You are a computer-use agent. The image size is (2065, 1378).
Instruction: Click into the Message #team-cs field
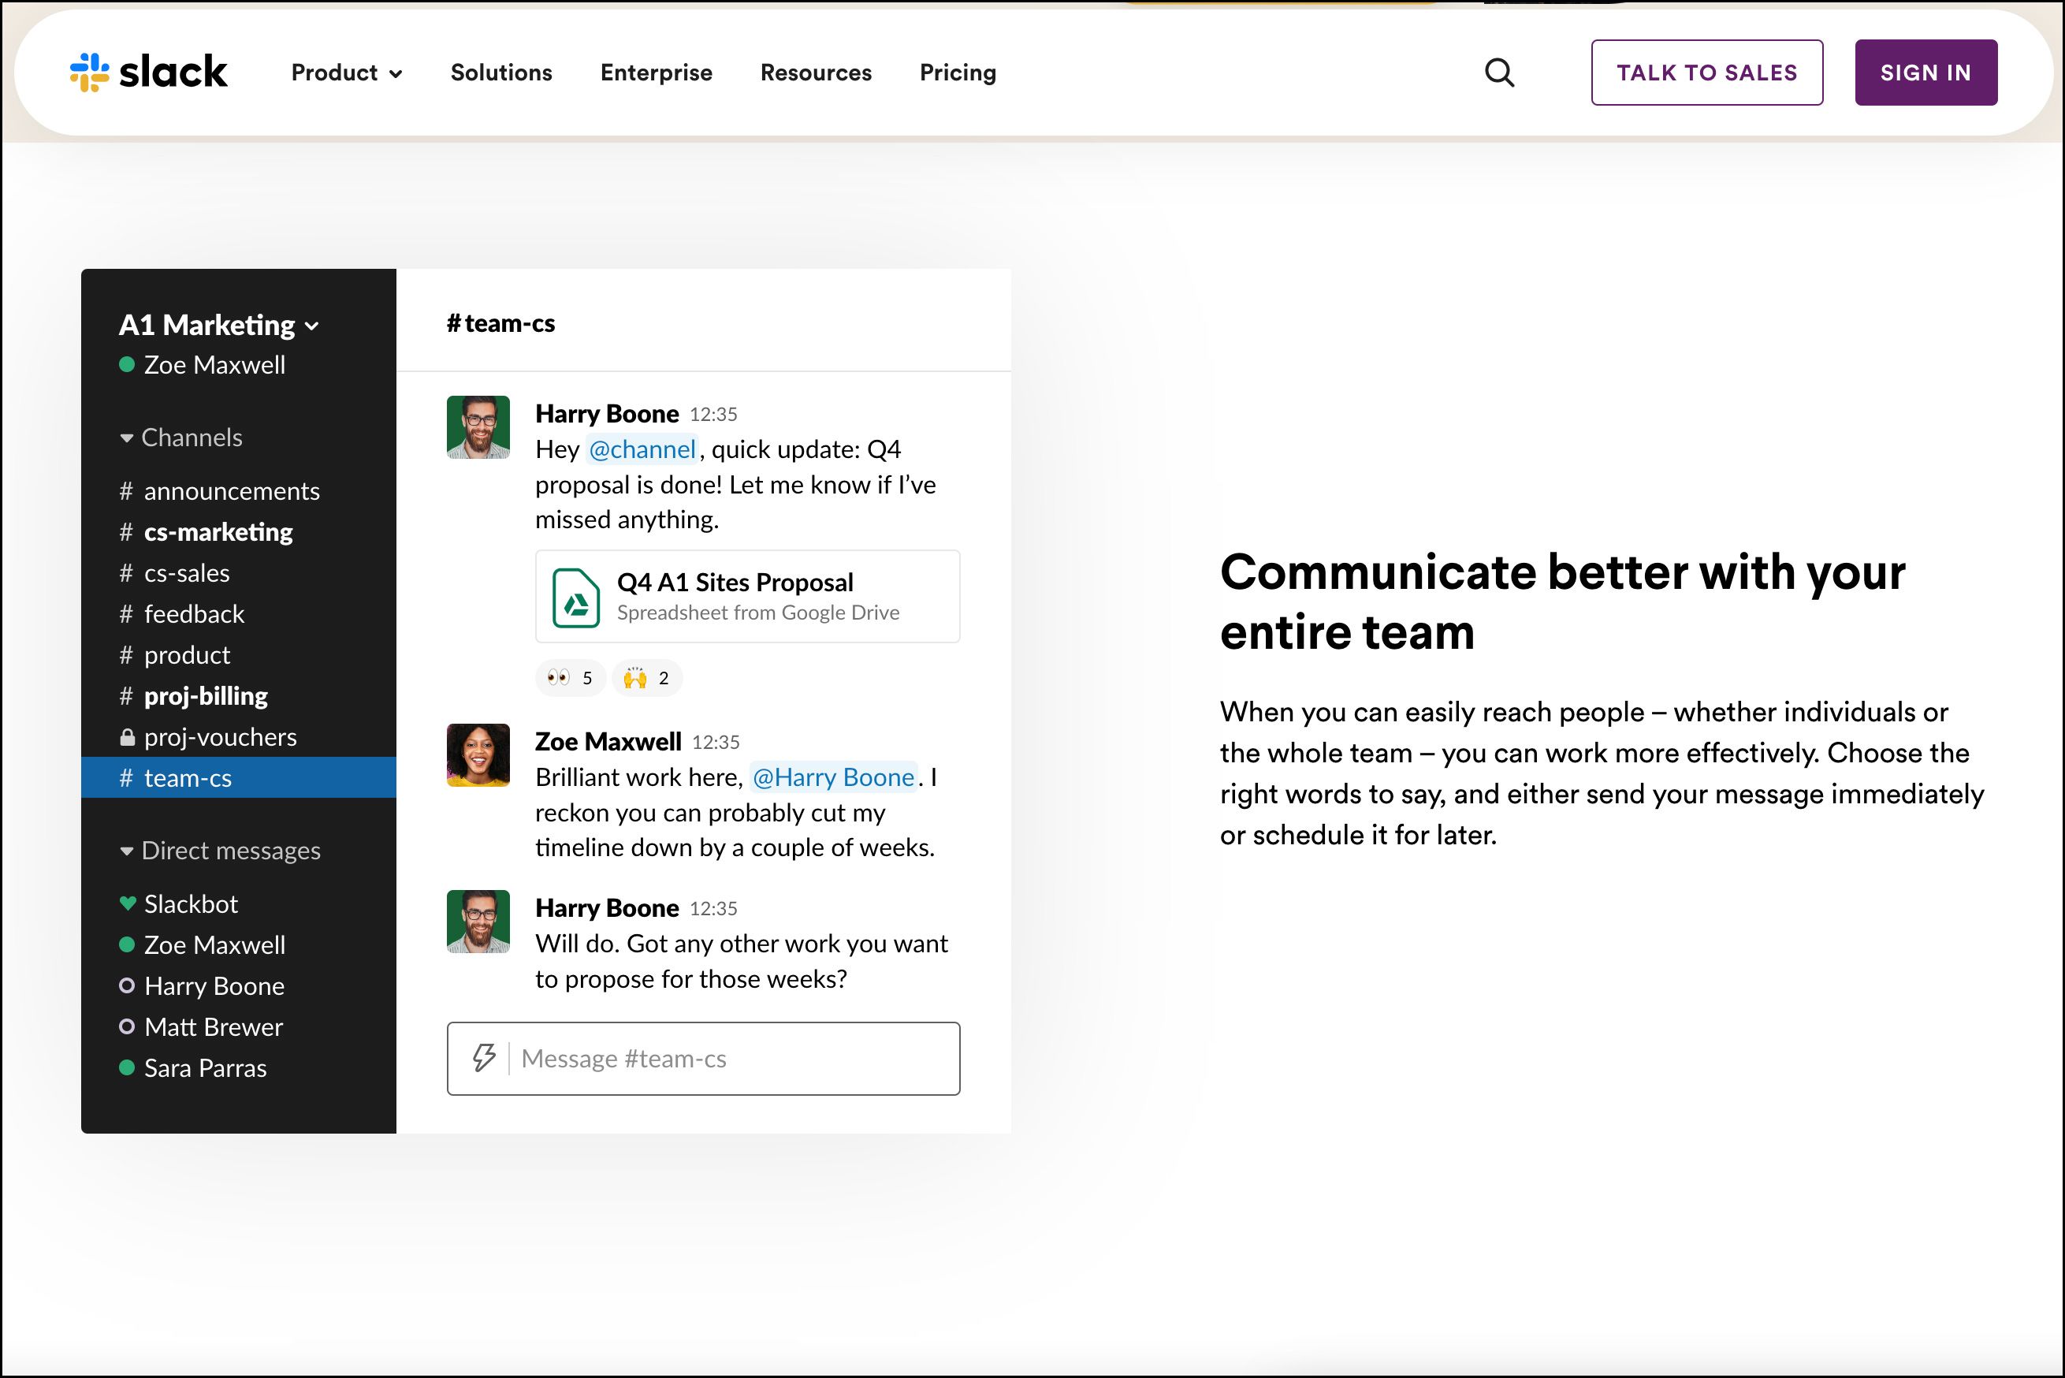(703, 1058)
